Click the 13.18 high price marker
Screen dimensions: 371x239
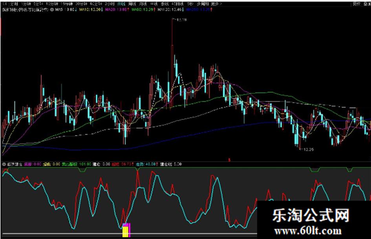(181, 20)
